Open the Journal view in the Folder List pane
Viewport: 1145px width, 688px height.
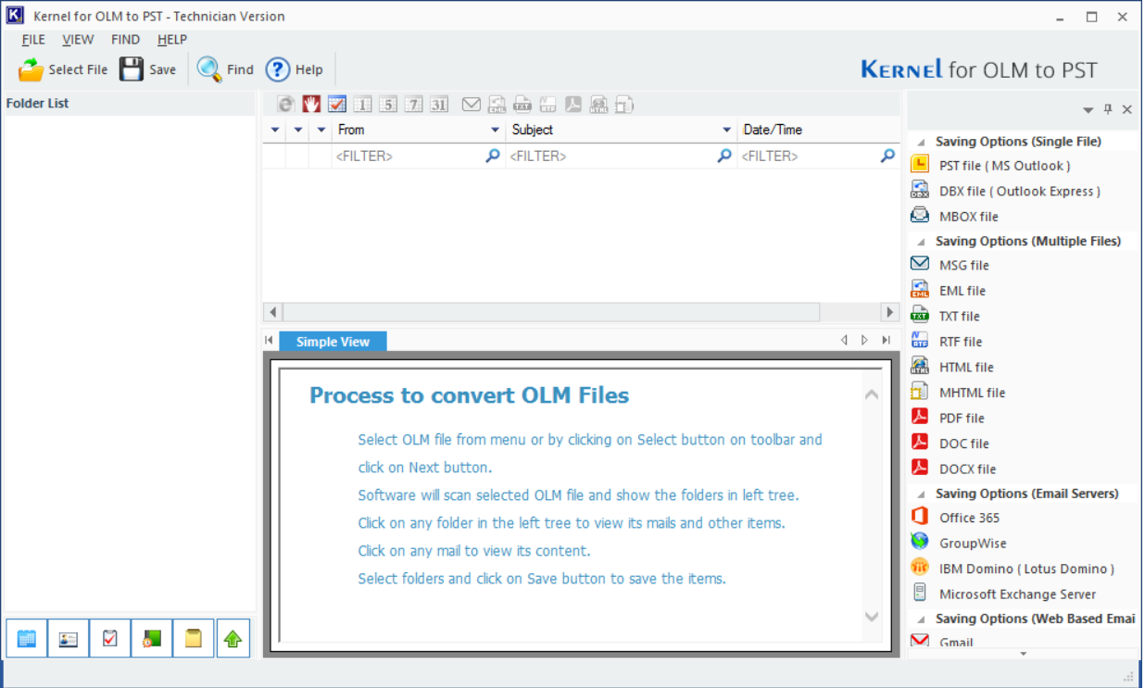coord(152,639)
